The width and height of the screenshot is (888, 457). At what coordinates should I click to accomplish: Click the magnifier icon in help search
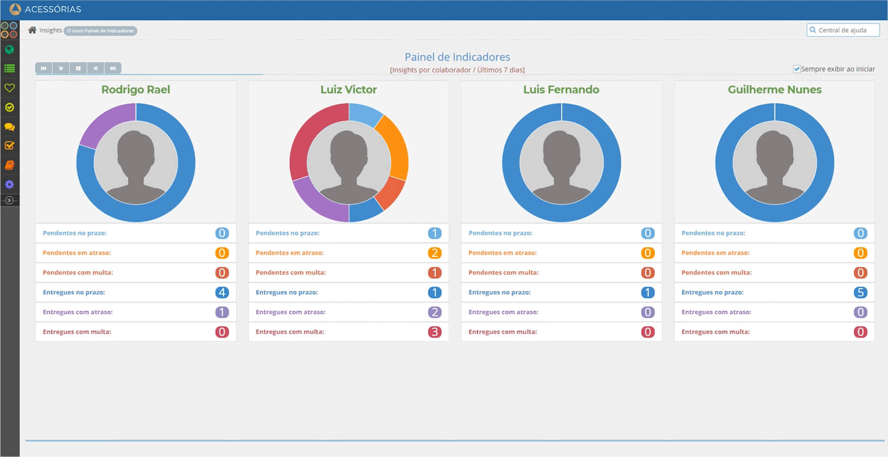tap(813, 30)
